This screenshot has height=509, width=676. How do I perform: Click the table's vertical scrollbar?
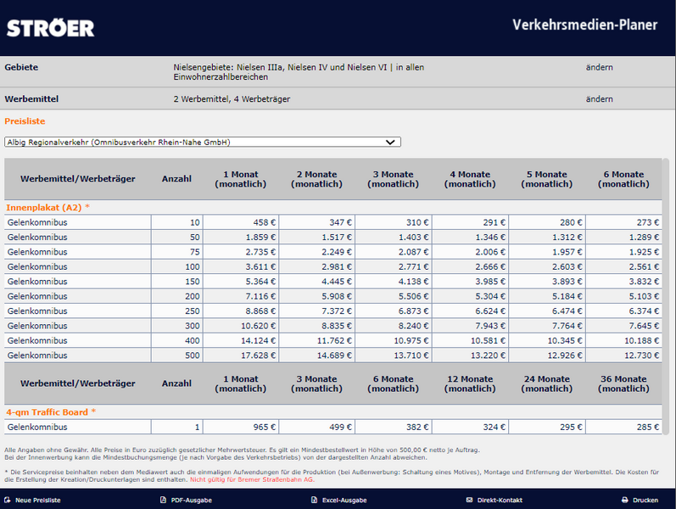[x=666, y=296]
